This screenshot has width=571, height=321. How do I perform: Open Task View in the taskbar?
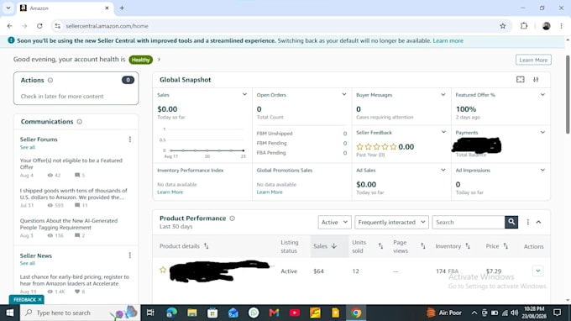[x=150, y=313]
